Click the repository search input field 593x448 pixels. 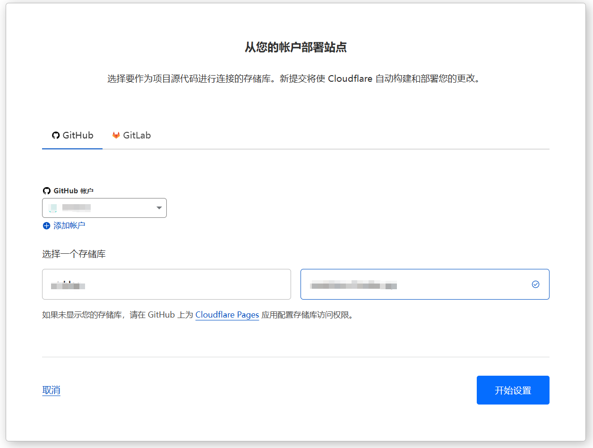click(166, 284)
